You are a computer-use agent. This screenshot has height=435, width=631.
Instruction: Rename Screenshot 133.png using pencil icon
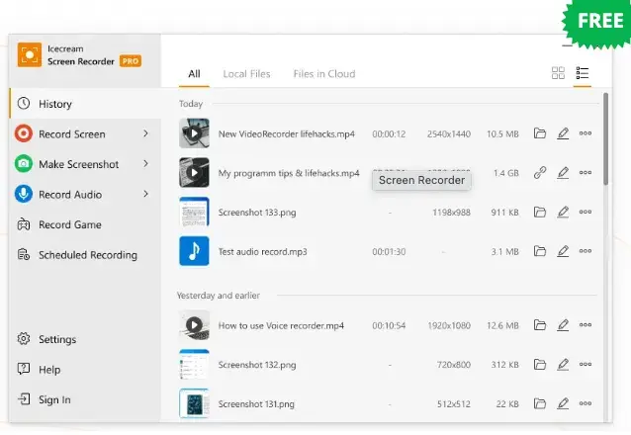563,212
